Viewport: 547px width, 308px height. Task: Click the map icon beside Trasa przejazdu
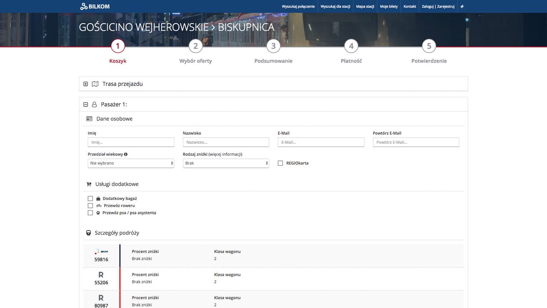coord(95,84)
